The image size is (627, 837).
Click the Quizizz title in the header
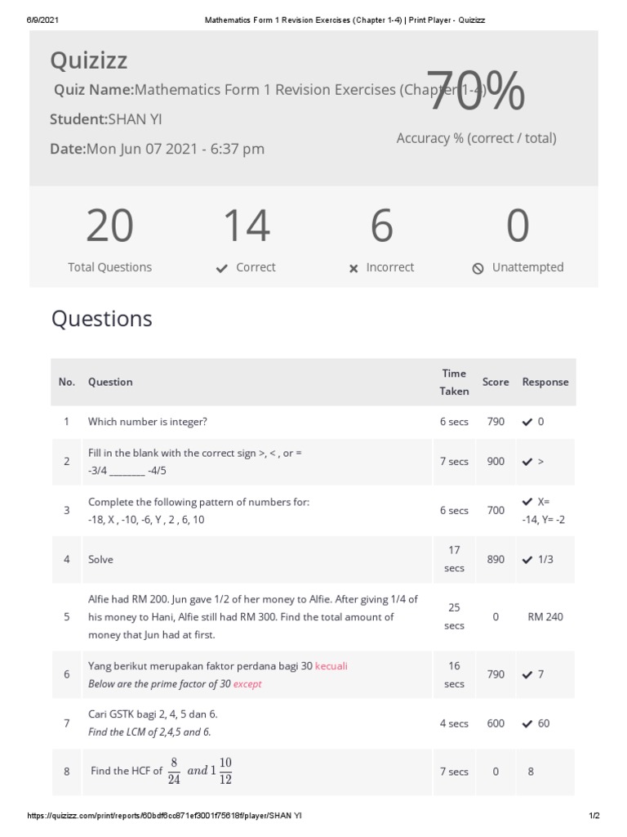point(89,60)
